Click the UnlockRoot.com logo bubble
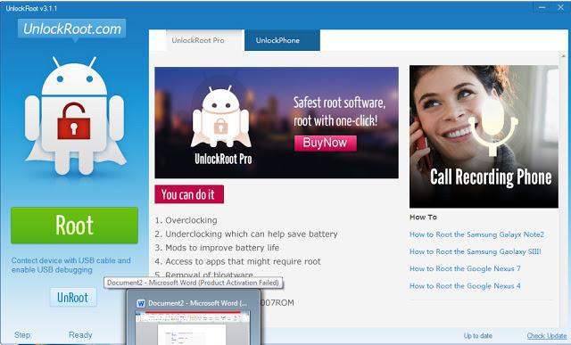Viewport: 571px width, 345px height. 71,29
